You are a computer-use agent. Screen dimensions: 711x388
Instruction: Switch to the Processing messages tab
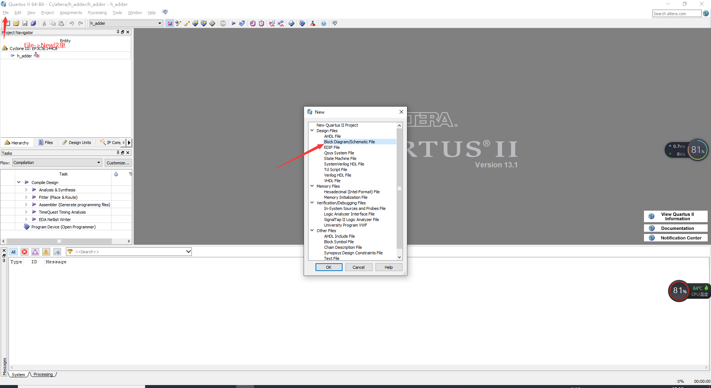click(43, 374)
